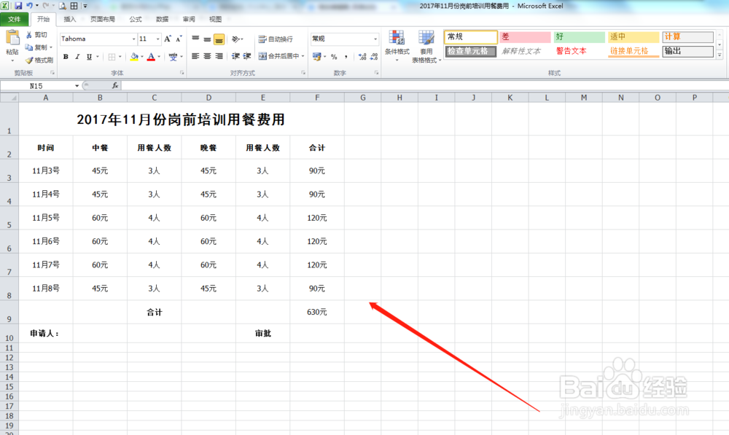Click the percent style icon in 数字 group
Image resolution: width=729 pixels, height=435 pixels.
click(333, 57)
